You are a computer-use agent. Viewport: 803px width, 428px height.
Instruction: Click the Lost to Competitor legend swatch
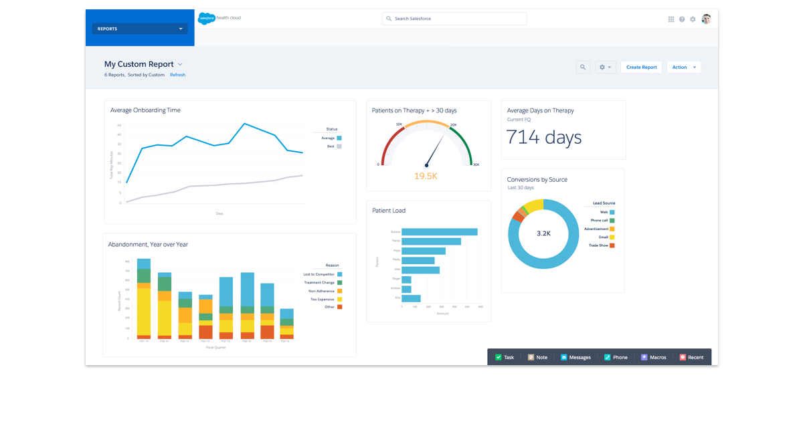click(339, 274)
